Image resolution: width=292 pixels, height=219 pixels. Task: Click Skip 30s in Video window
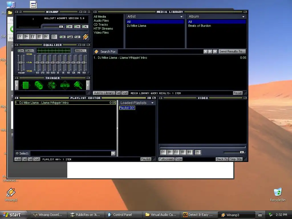(x=236, y=159)
